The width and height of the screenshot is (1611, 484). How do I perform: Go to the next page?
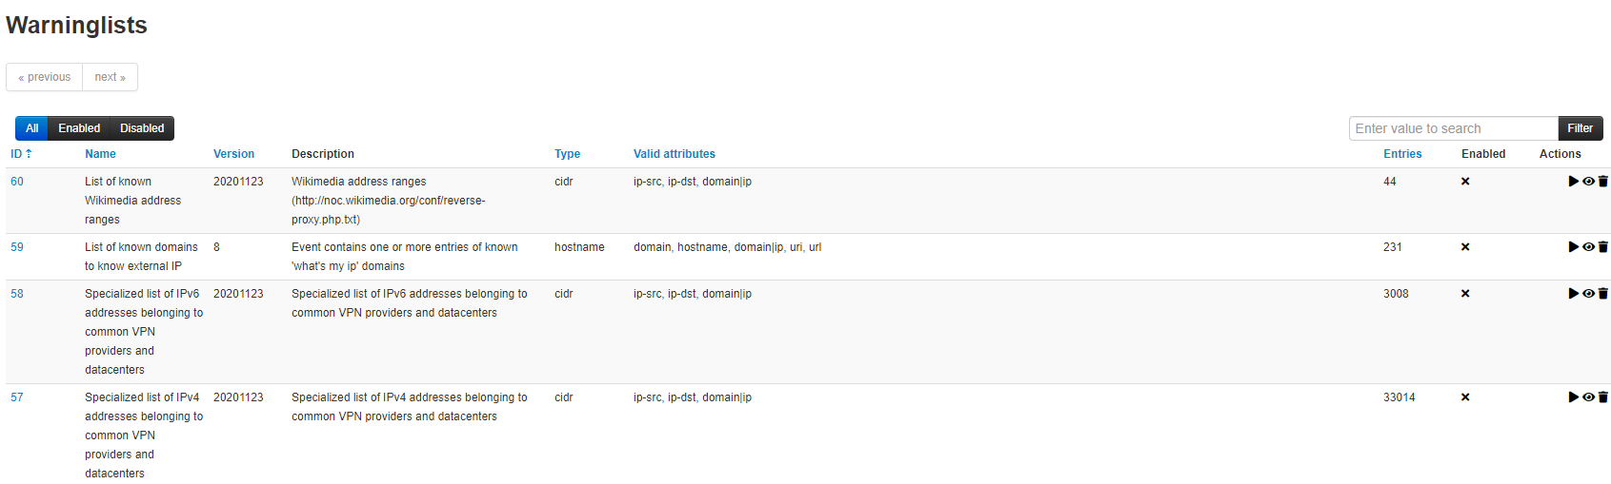coord(110,77)
